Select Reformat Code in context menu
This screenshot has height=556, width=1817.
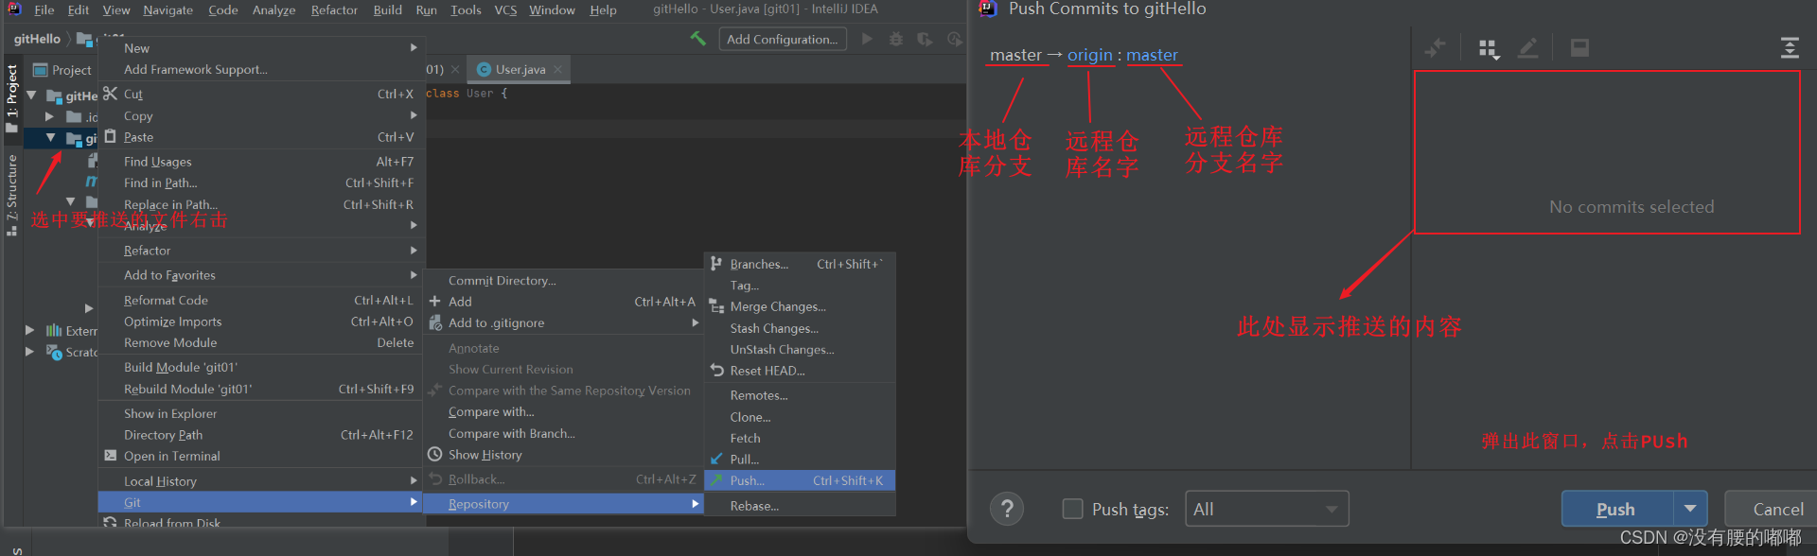click(261, 300)
